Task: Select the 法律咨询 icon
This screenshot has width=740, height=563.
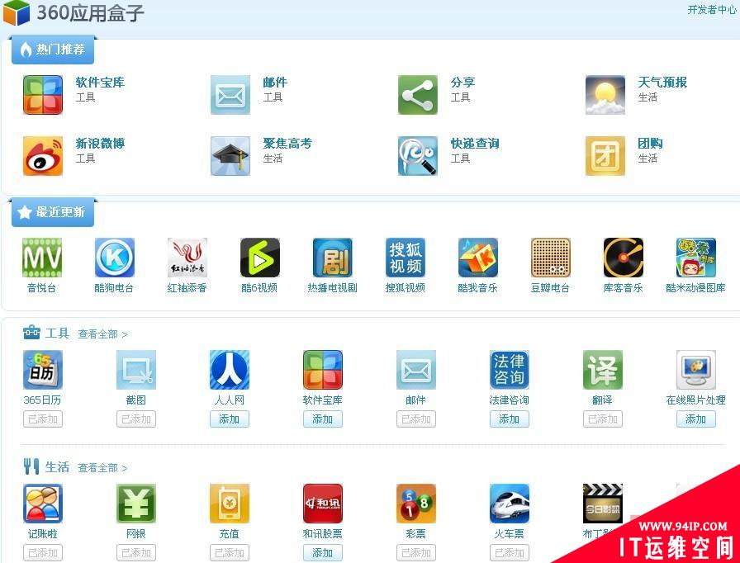Action: (510, 370)
